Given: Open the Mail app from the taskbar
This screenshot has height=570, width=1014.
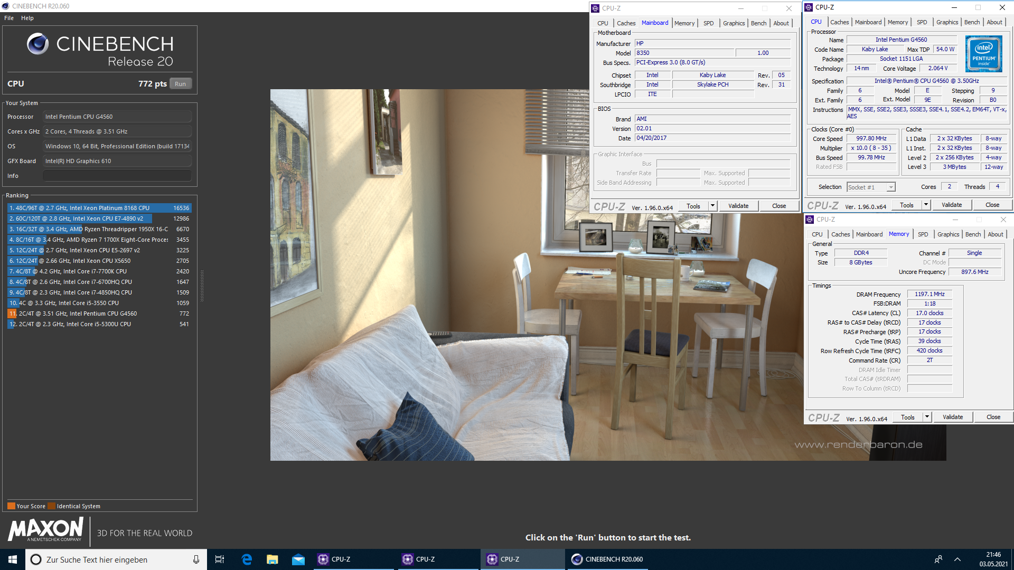Looking at the screenshot, I should pyautogui.click(x=298, y=559).
